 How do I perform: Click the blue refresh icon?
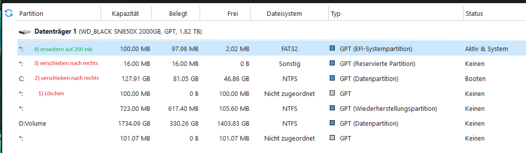[x=9, y=13]
